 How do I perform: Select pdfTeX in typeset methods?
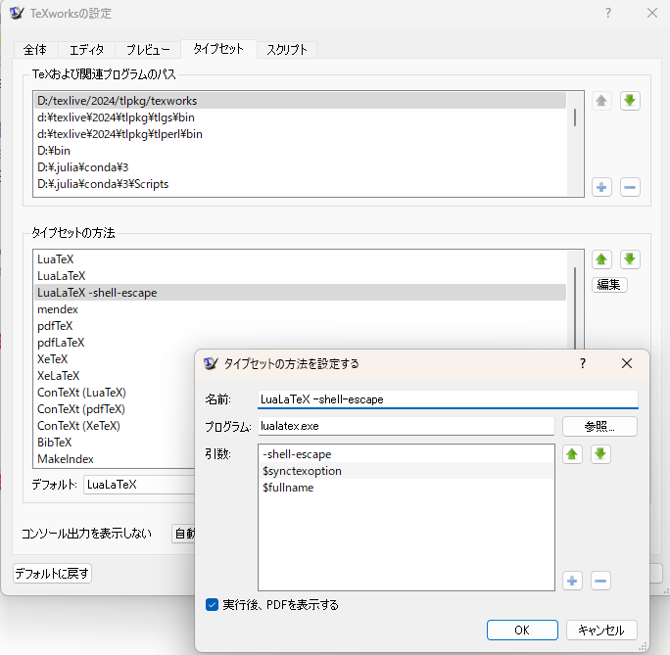pos(300,326)
